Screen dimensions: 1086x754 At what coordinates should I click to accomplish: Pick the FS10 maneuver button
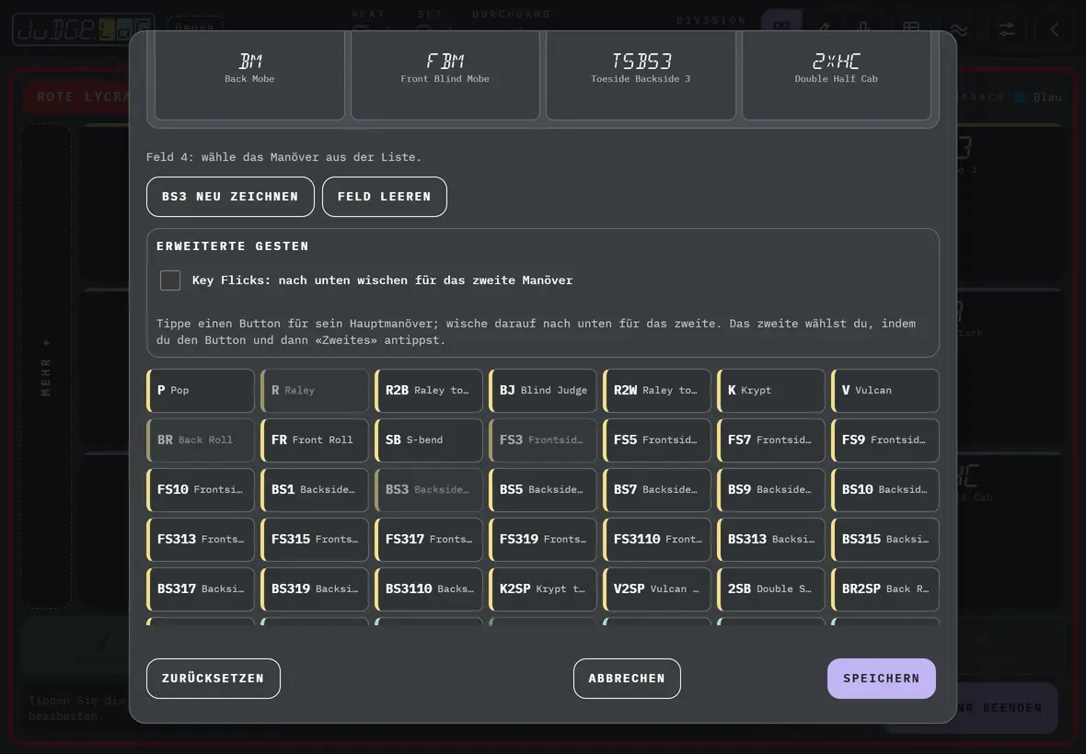(201, 490)
